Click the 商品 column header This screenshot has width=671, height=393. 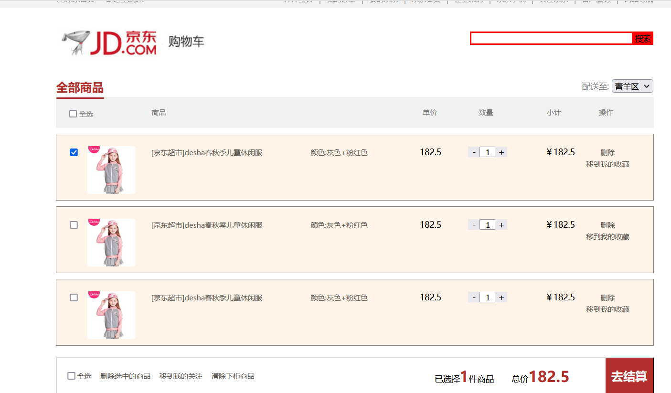point(159,113)
